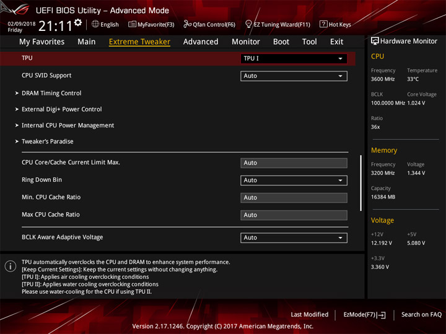The height and width of the screenshot is (334, 446).
Task: Click the +5V reading 5.080 V
Action: coord(416,243)
